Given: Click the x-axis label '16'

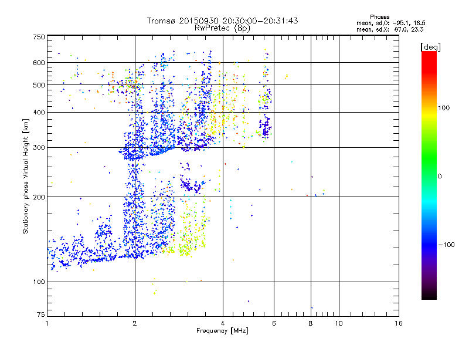Looking at the screenshot, I should [399, 323].
